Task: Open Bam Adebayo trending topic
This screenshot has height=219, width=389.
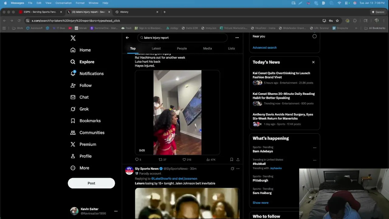Action: pyautogui.click(x=263, y=151)
